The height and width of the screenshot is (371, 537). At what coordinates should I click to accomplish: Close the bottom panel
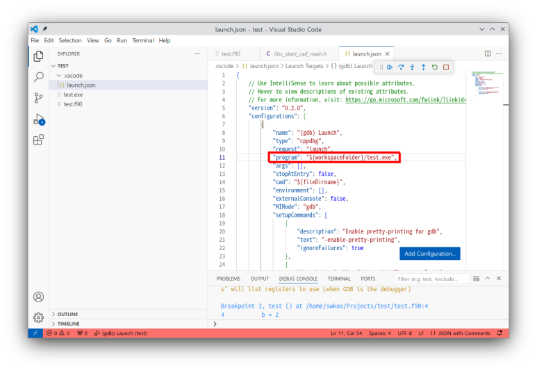(499, 279)
